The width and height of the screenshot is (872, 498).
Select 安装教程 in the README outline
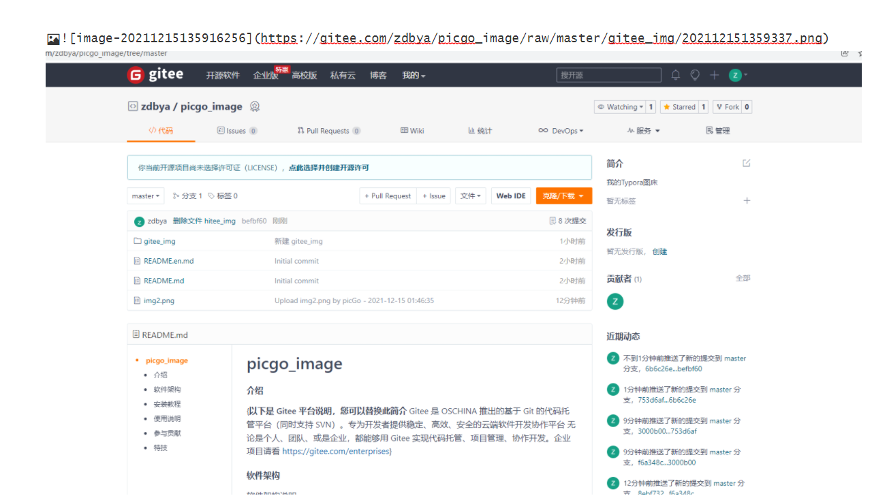click(167, 404)
